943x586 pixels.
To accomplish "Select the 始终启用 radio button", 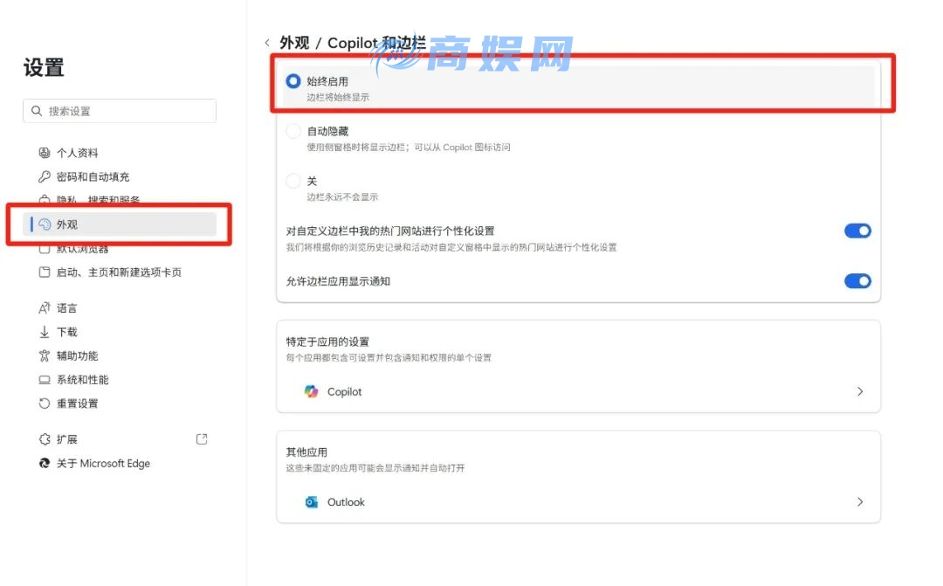I will 293,81.
